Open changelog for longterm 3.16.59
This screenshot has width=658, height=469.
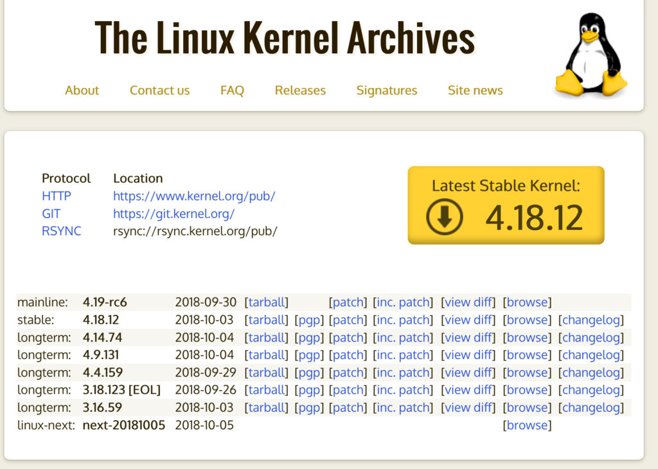coord(591,407)
